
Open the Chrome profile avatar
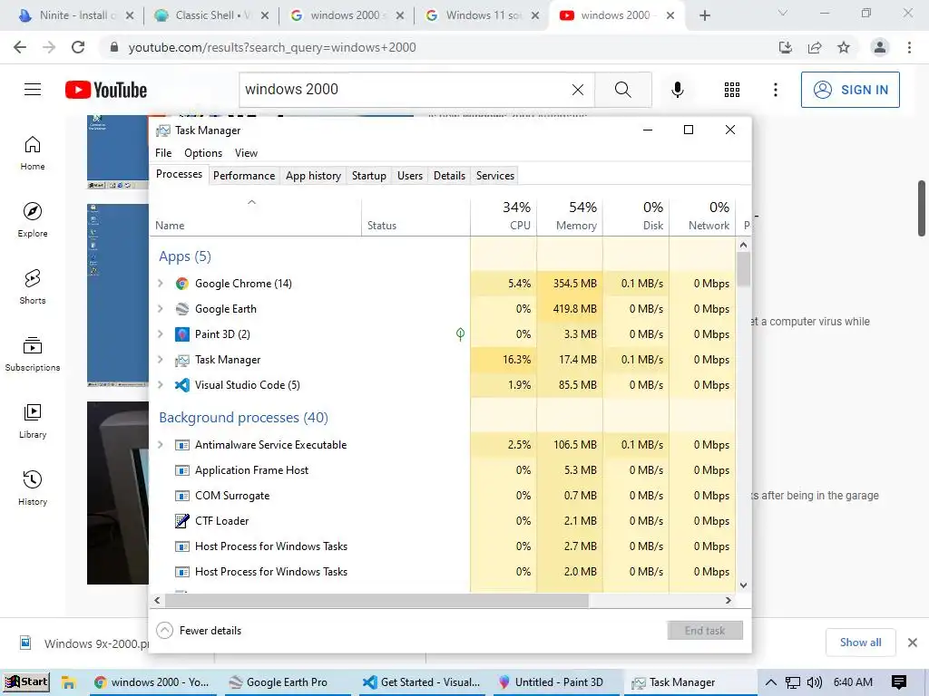tap(880, 47)
